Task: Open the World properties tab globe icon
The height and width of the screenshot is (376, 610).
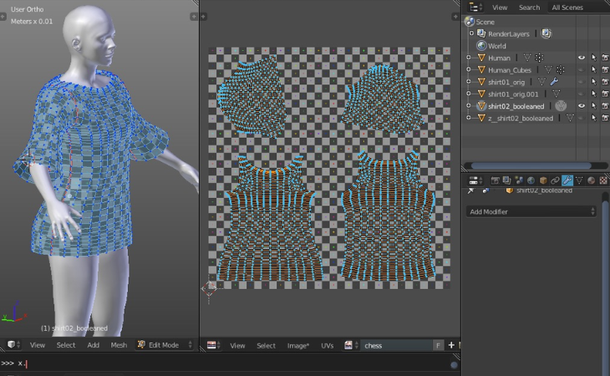Action: [531, 180]
